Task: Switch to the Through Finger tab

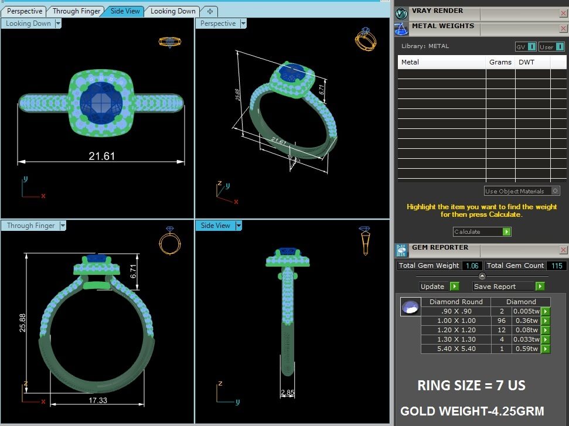Action: (76, 11)
